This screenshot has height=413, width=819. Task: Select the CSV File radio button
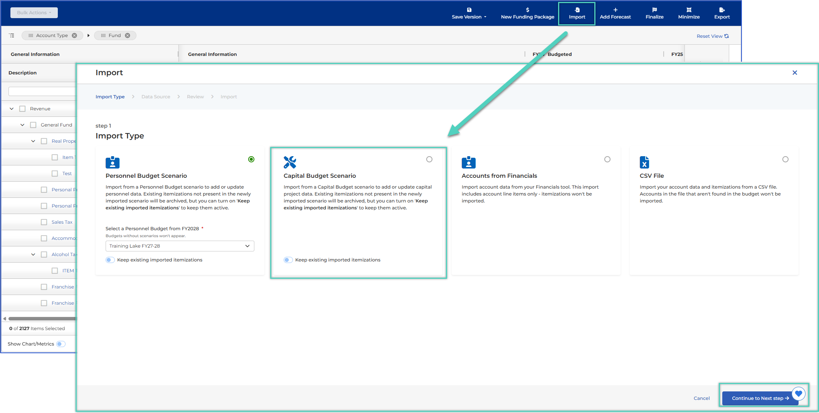pyautogui.click(x=785, y=159)
